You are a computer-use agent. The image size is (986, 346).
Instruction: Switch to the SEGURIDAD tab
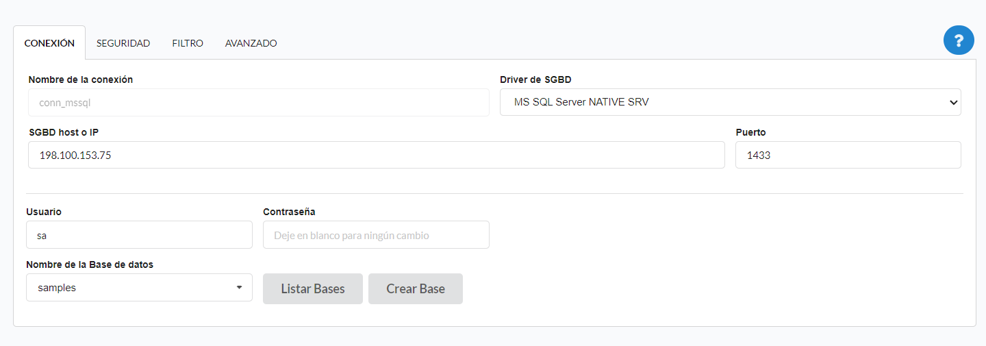coord(123,43)
